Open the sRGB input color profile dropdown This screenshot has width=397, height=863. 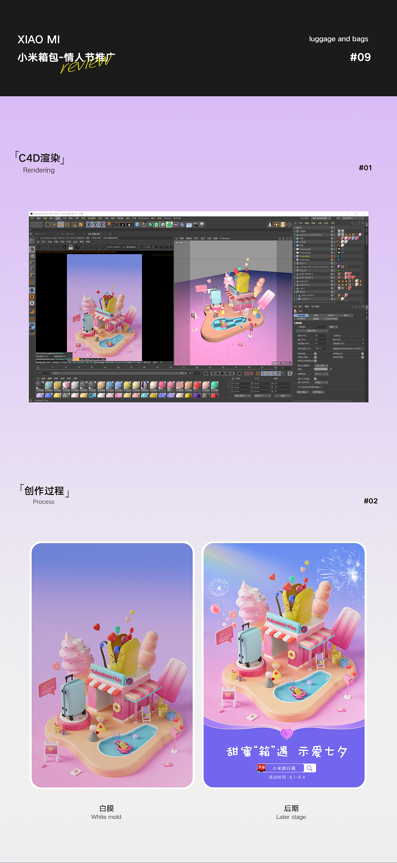click(x=321, y=382)
